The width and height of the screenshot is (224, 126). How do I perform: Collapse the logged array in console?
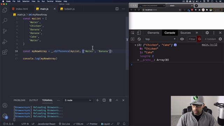pyautogui.click(x=135, y=45)
